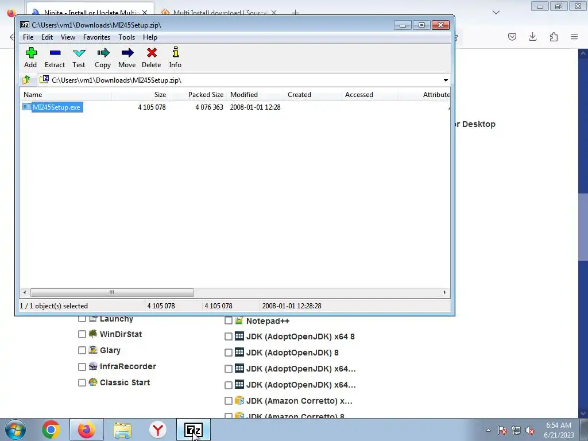Image resolution: width=588 pixels, height=441 pixels.
Task: Launch Yandex browser from the taskbar
Action: (x=158, y=430)
